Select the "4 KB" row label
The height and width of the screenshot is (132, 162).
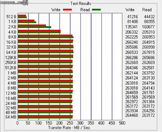pos(12,32)
